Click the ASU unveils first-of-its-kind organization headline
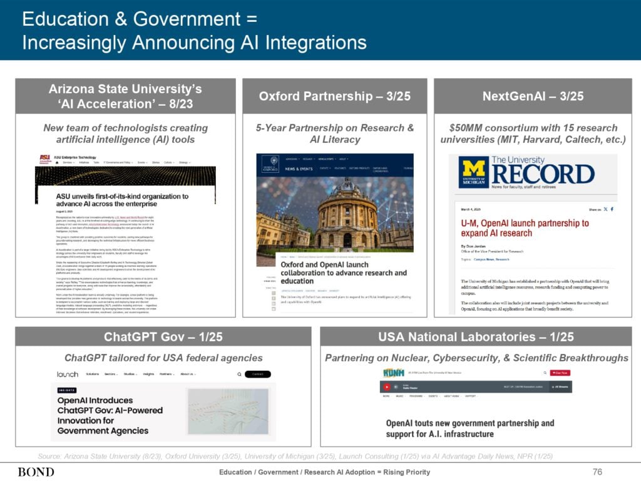 click(x=122, y=200)
